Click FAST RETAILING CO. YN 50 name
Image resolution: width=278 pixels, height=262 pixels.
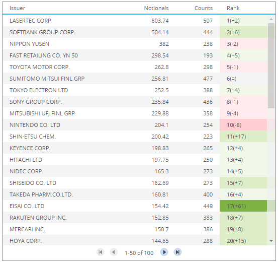[x=44, y=55]
